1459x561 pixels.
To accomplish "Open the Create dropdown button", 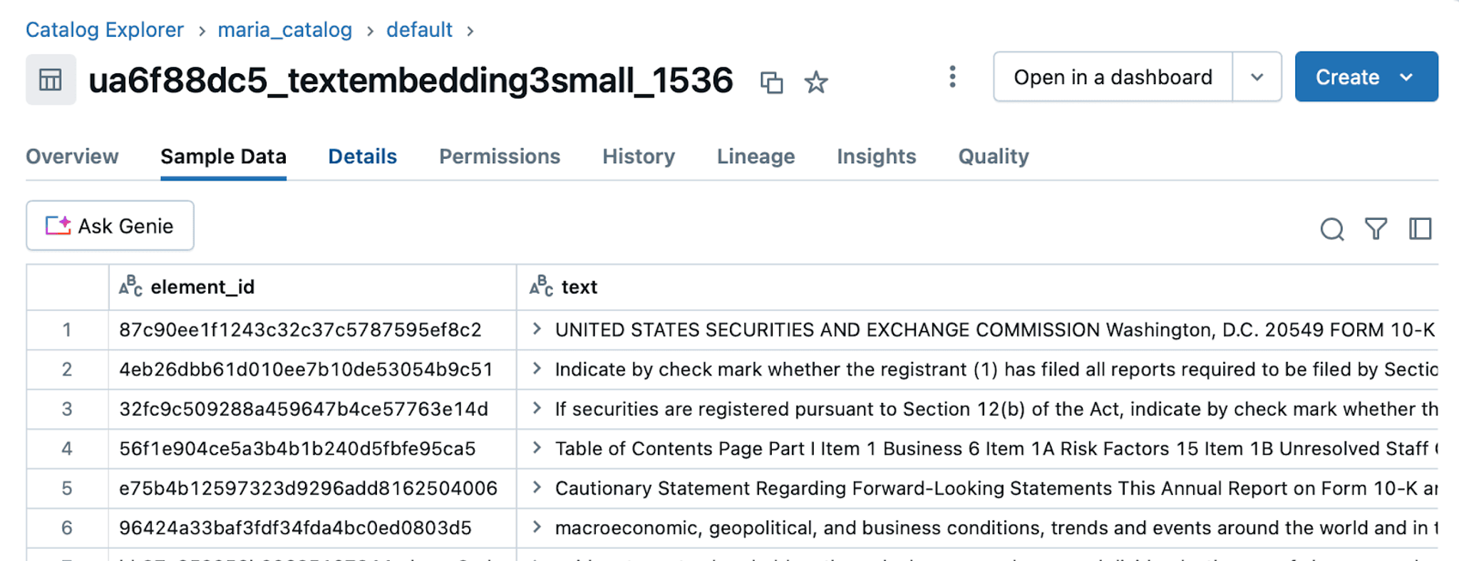I will click(x=1366, y=77).
